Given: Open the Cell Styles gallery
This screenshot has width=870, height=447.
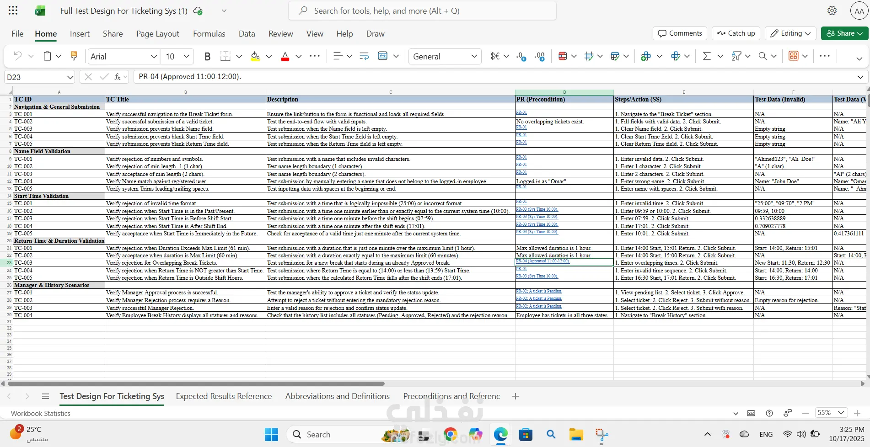Looking at the screenshot, I should (x=615, y=56).
